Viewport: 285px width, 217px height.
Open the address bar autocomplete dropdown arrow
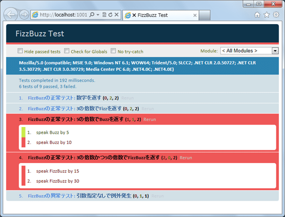(98, 14)
